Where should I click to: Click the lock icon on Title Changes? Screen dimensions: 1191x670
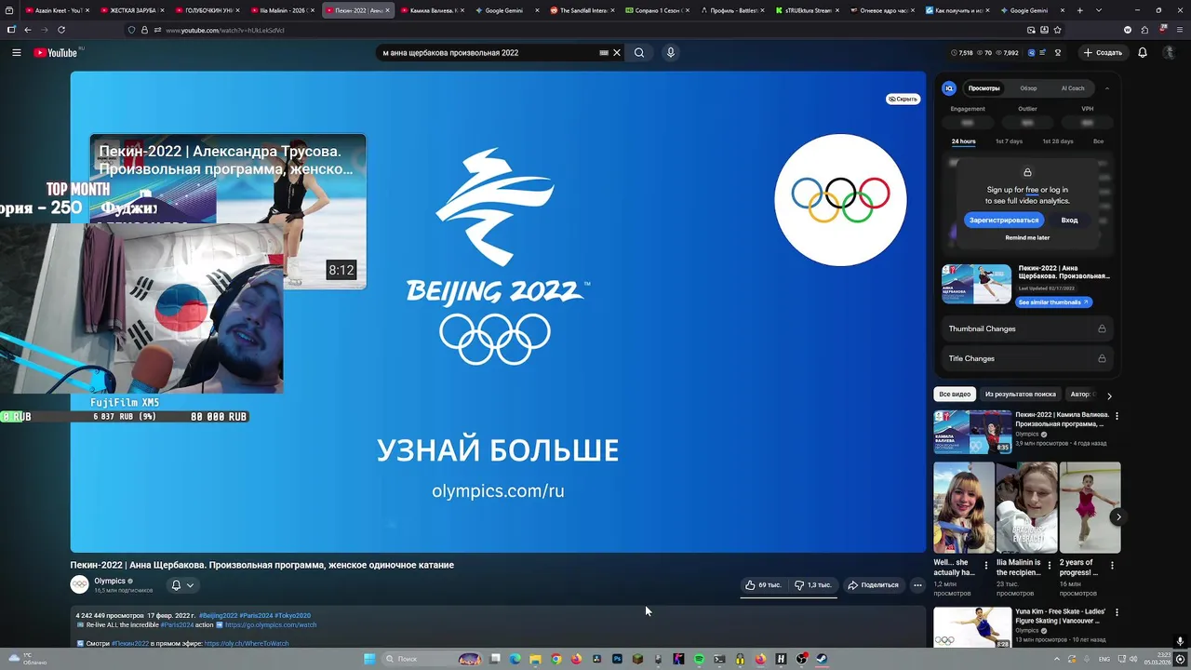[1102, 358]
